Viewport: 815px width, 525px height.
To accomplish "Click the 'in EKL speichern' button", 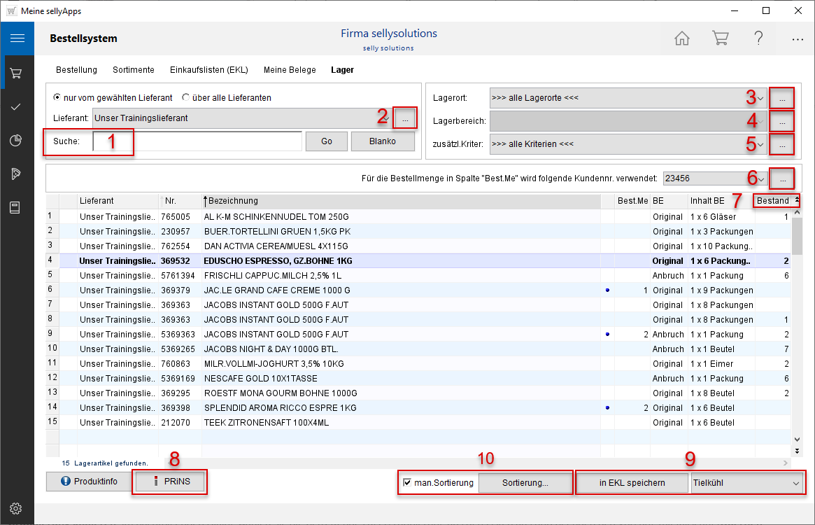I will (632, 482).
